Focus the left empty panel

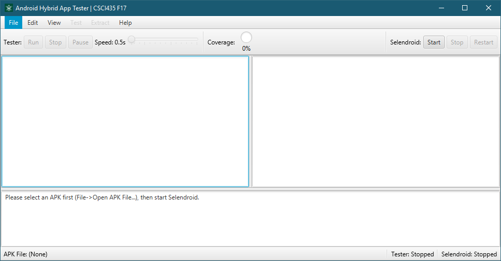(x=125, y=121)
